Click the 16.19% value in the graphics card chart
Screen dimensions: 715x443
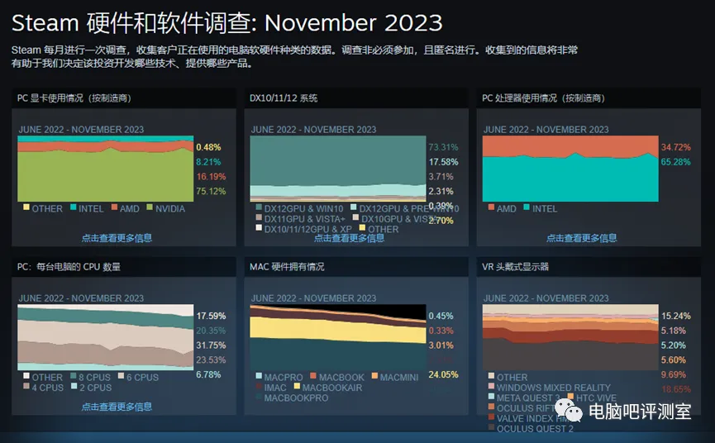point(211,176)
